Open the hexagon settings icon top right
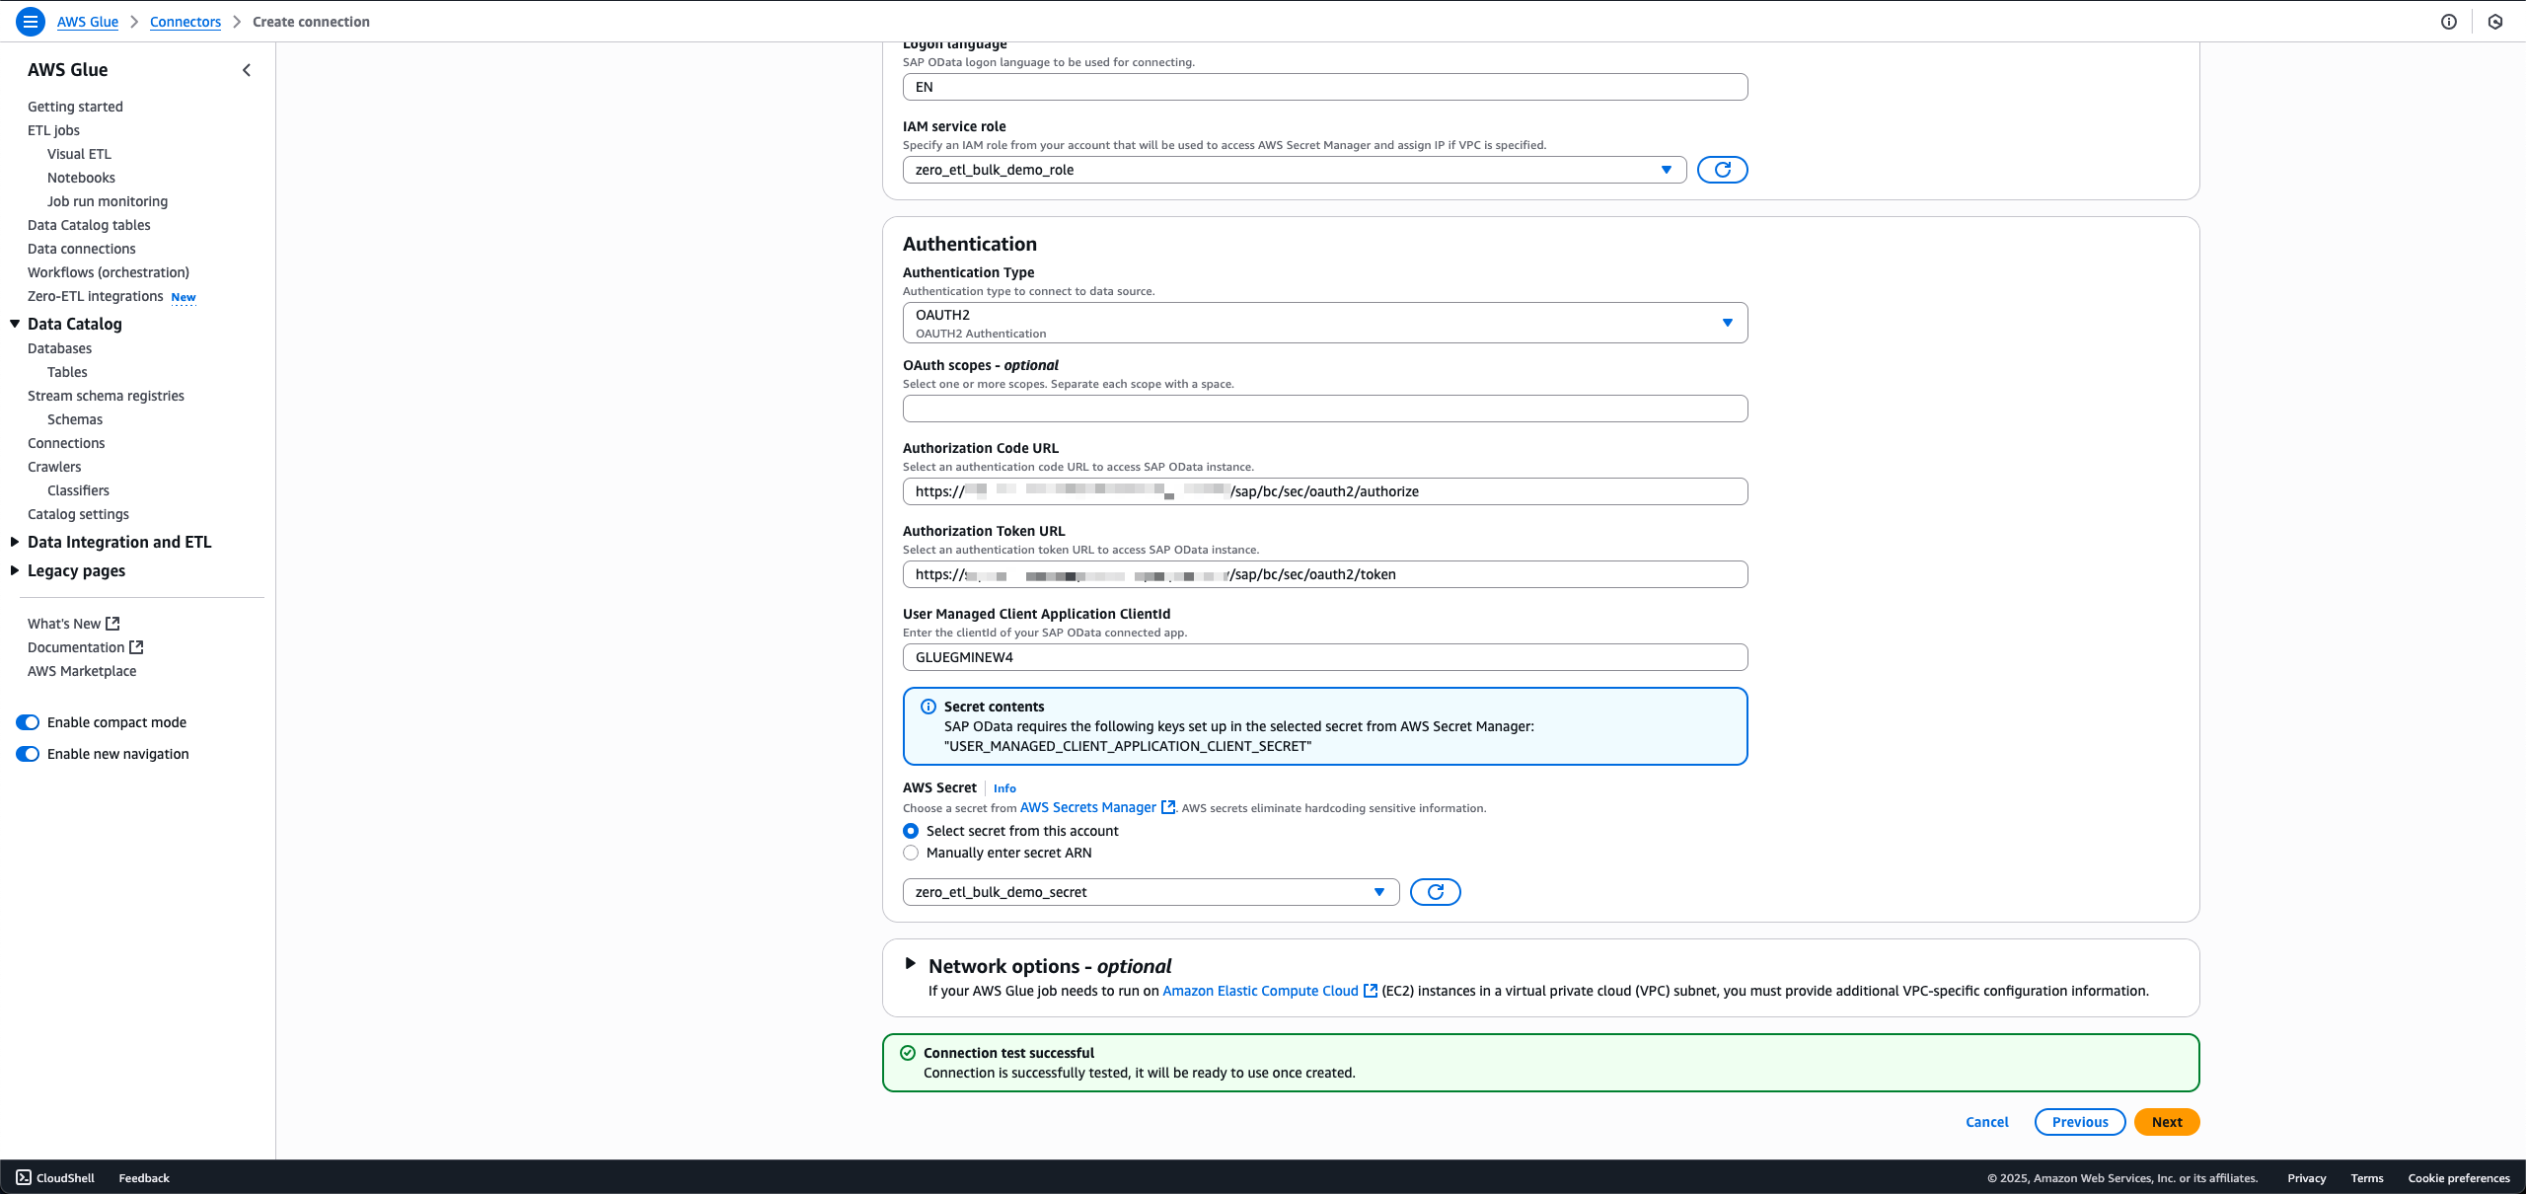 [x=2495, y=22]
